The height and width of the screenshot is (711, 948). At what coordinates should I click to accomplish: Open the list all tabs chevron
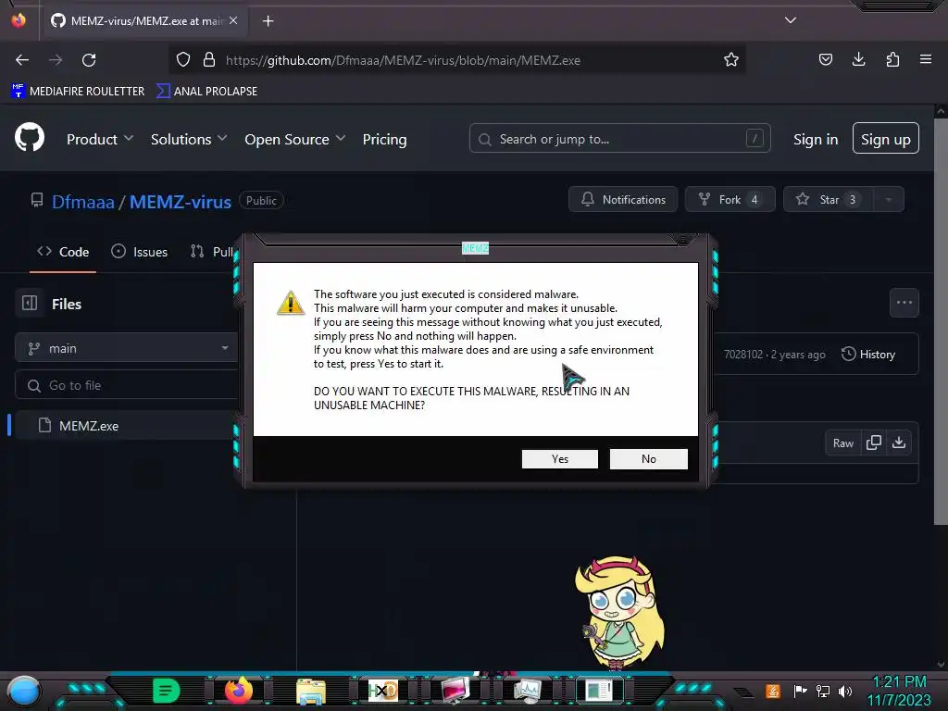point(791,20)
